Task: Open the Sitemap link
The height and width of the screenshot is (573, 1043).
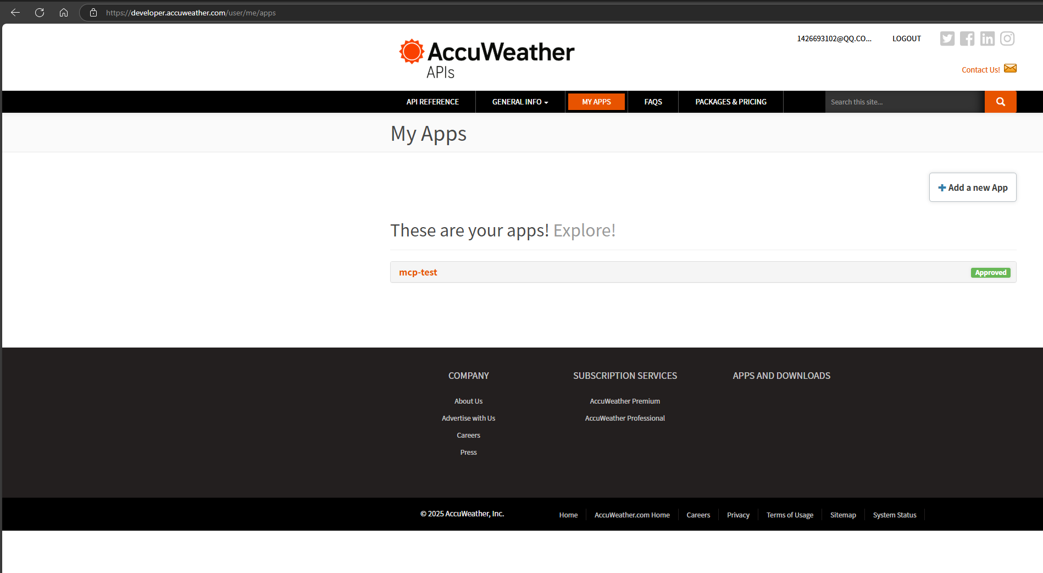Action: [843, 515]
